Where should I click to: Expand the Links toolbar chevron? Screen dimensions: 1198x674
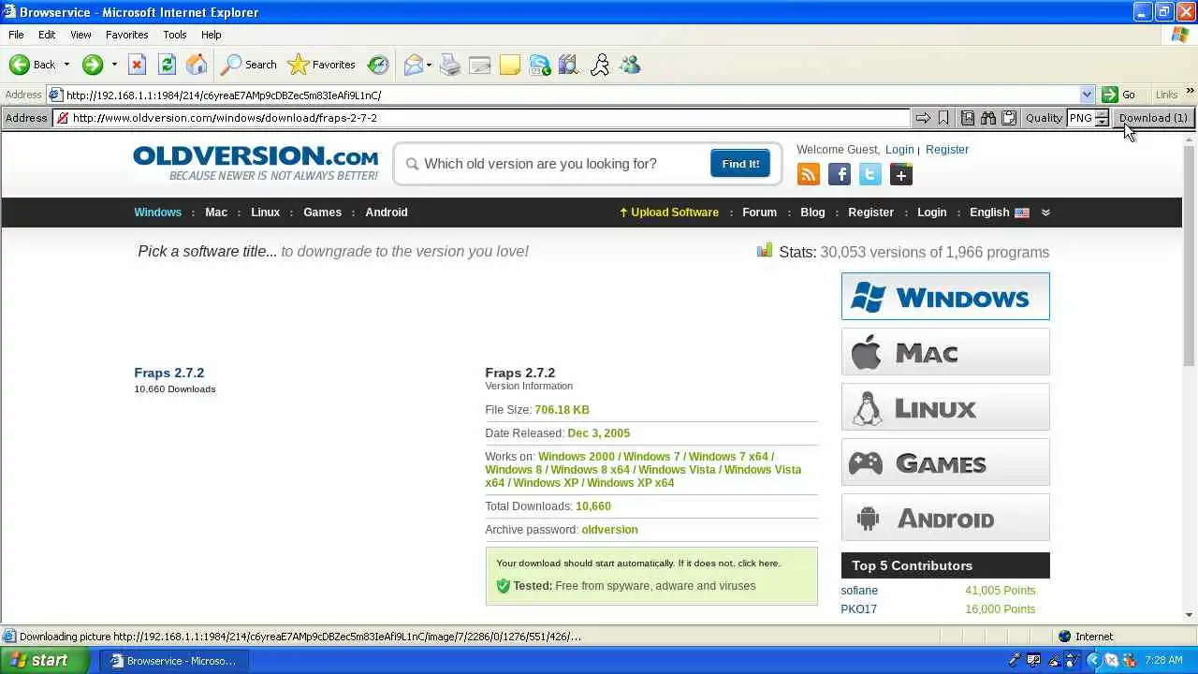(x=1190, y=92)
